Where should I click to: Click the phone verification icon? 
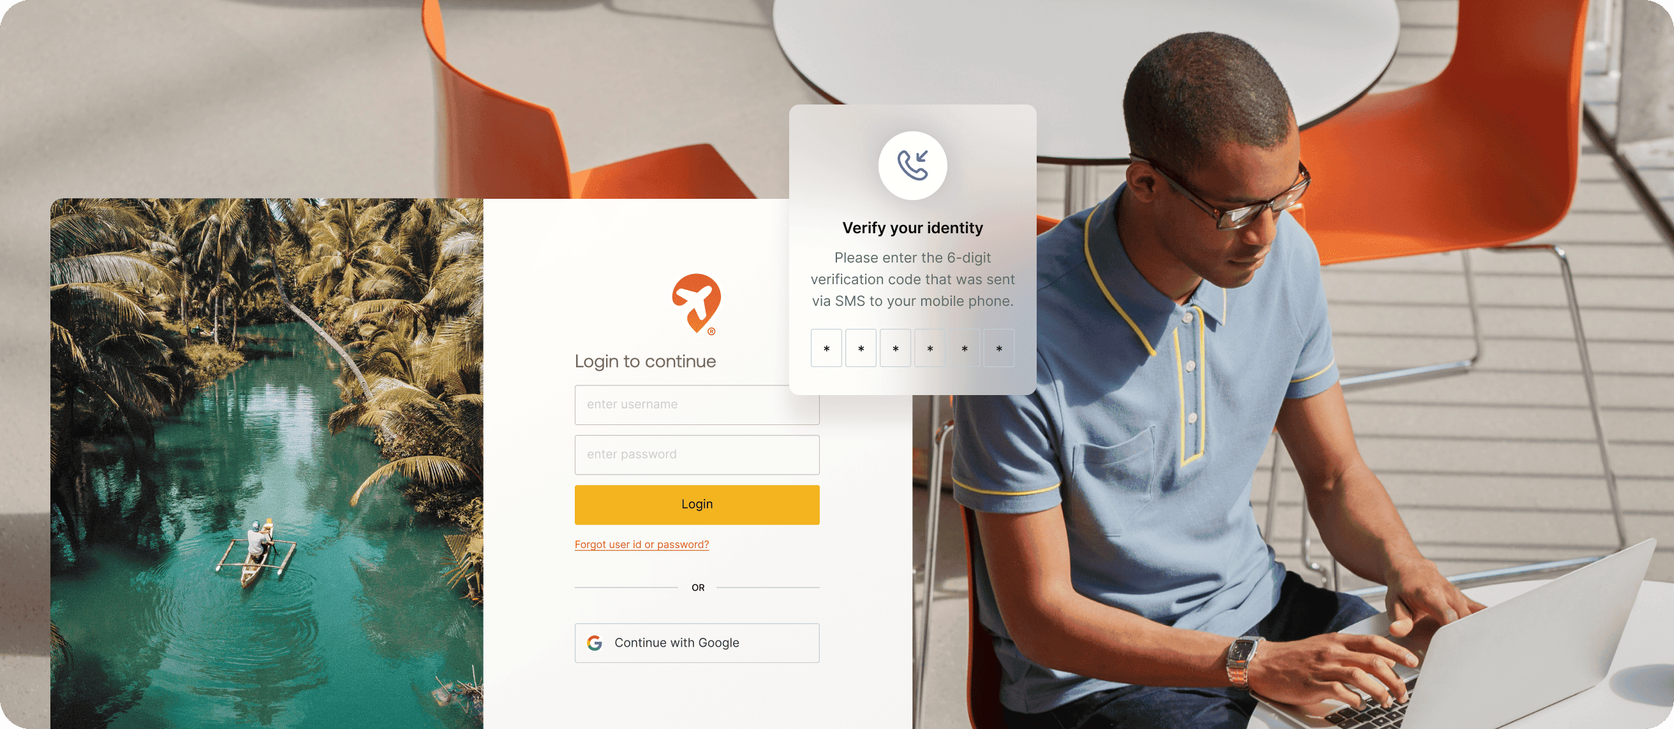913,165
